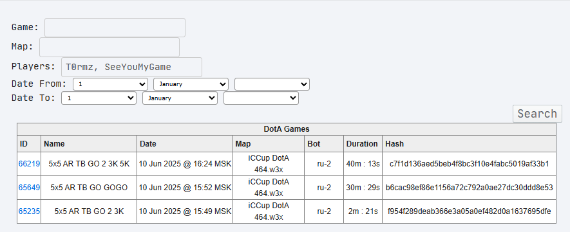Select the hash starting with c7f1d136
This screenshot has height=232, width=570.
coord(470,164)
